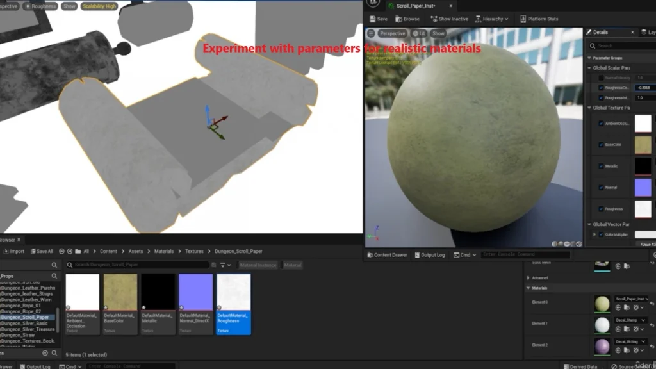This screenshot has width=656, height=369.
Task: Toggle the Metallic texture checkbox
Action: coord(601,166)
